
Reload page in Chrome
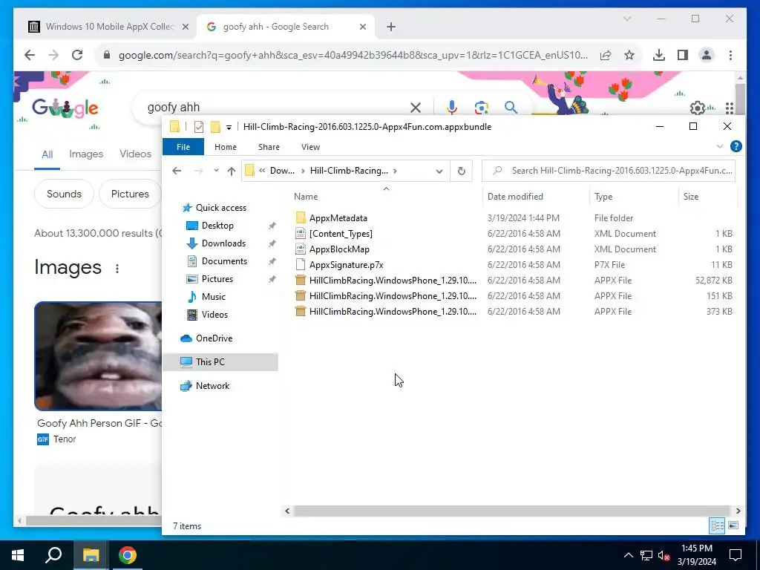[77, 55]
